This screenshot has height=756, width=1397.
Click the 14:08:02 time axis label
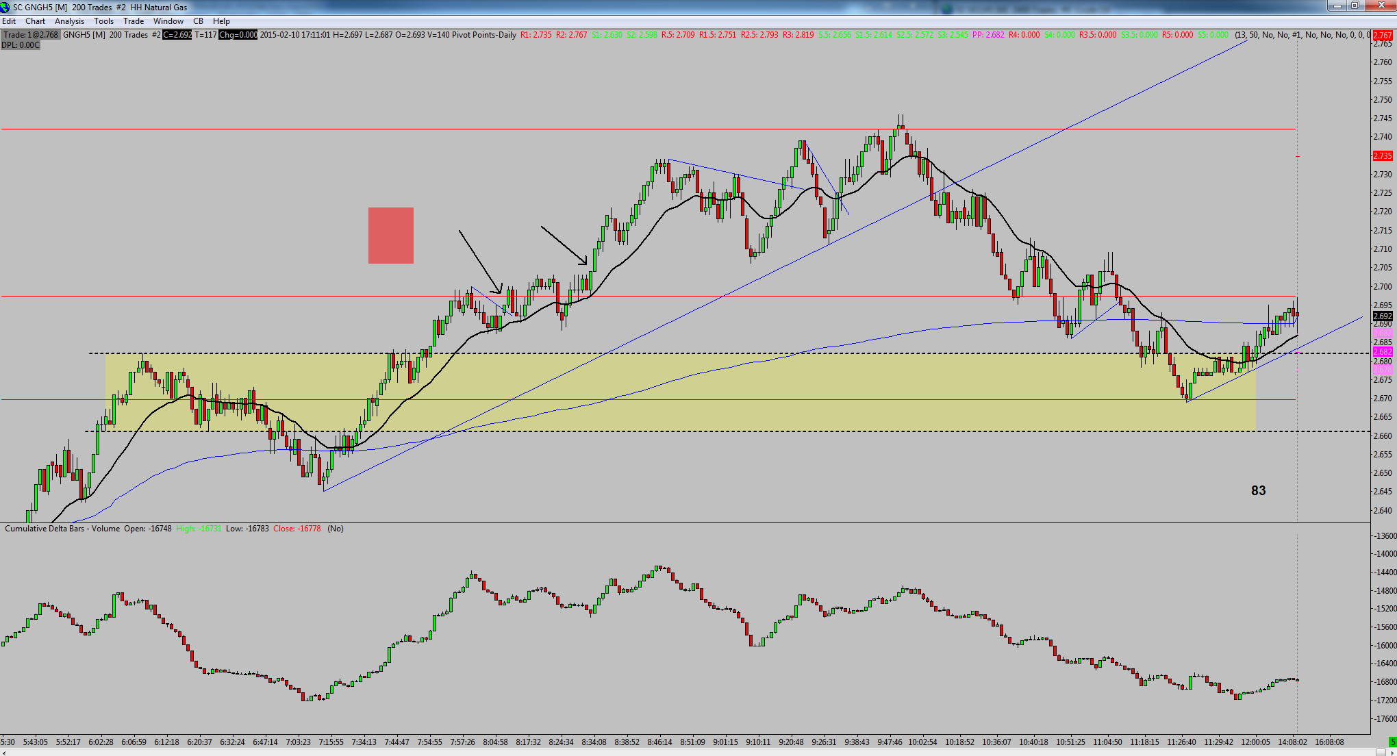coord(1292,742)
